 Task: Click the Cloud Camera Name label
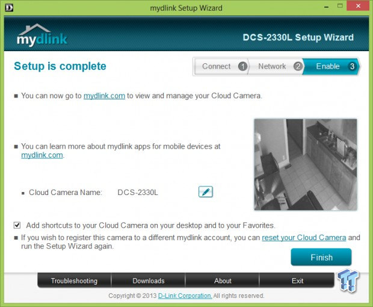66,192
